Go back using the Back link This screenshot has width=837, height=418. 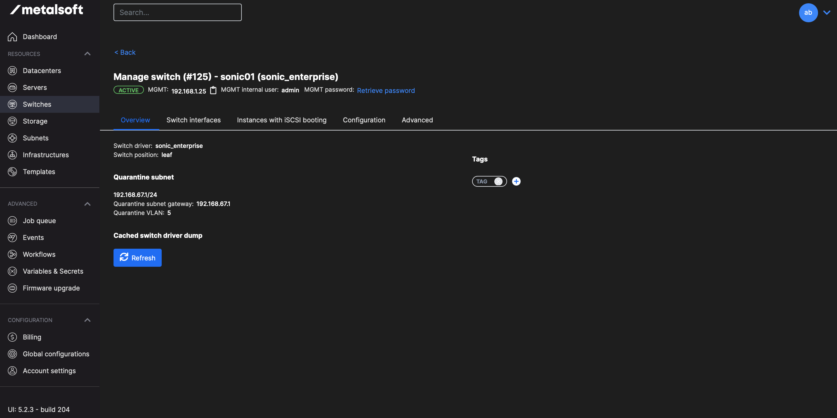click(x=125, y=52)
